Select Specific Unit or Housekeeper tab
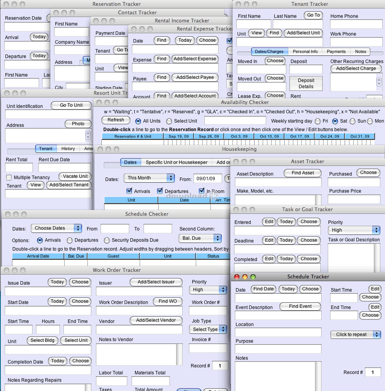Viewport: 385px width, 391px height. click(x=176, y=162)
